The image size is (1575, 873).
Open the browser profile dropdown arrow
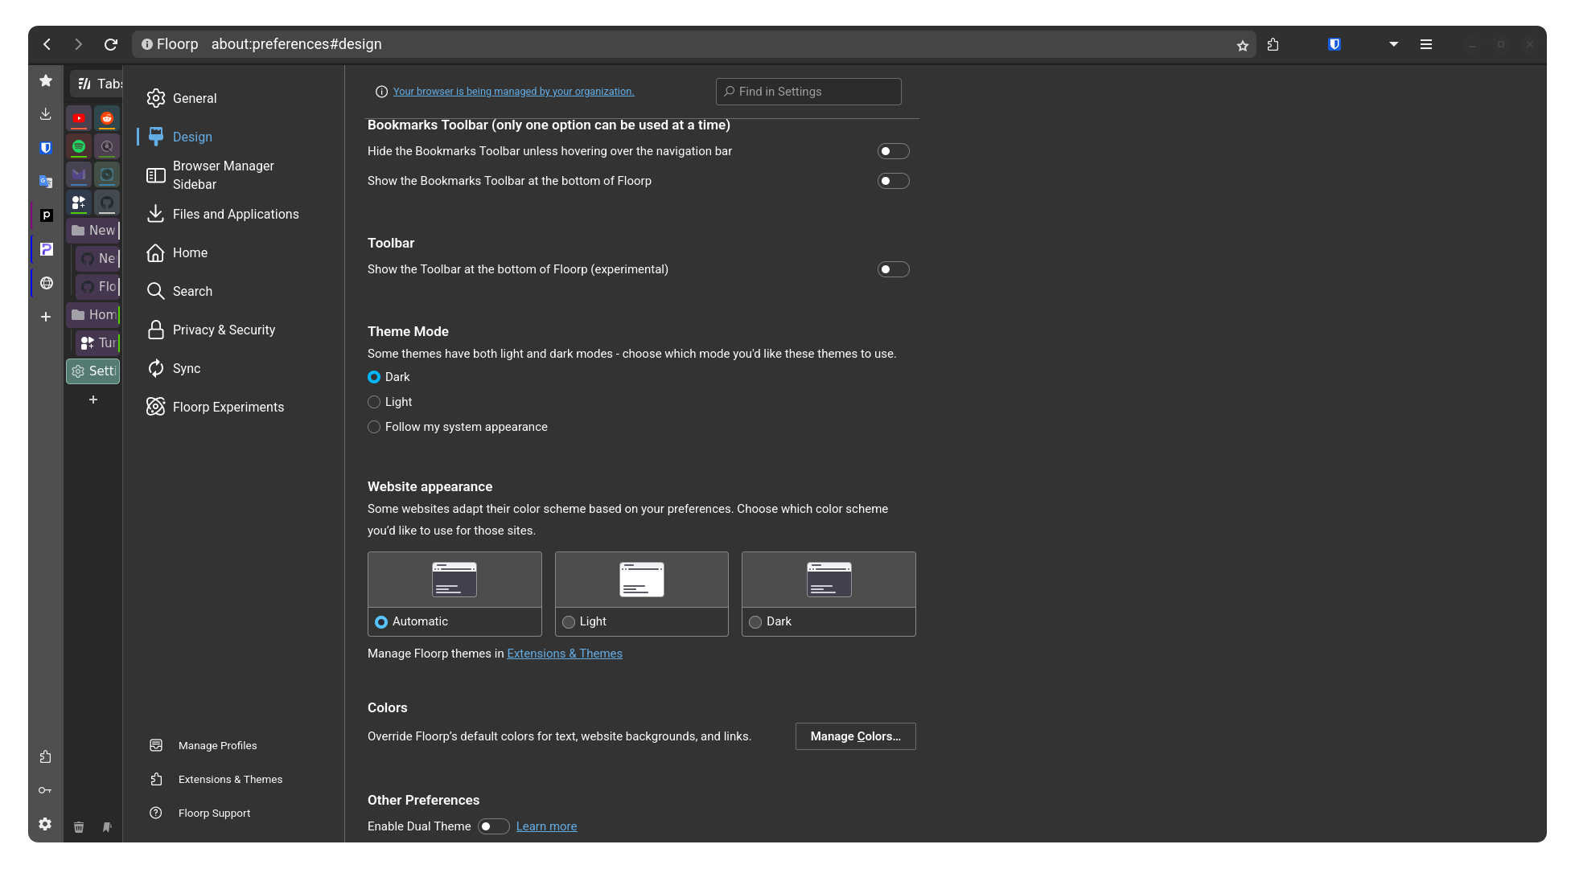1394,44
